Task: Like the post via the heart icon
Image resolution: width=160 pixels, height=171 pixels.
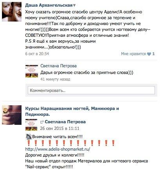Action: pyautogui.click(x=149, y=54)
